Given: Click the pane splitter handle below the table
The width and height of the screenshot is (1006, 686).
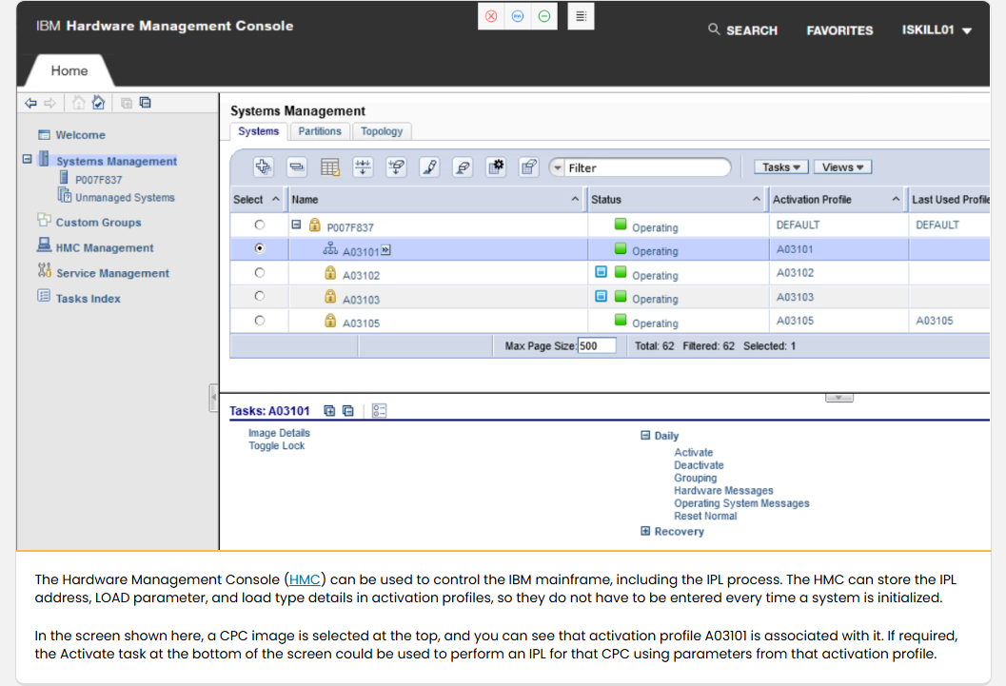Looking at the screenshot, I should [838, 398].
